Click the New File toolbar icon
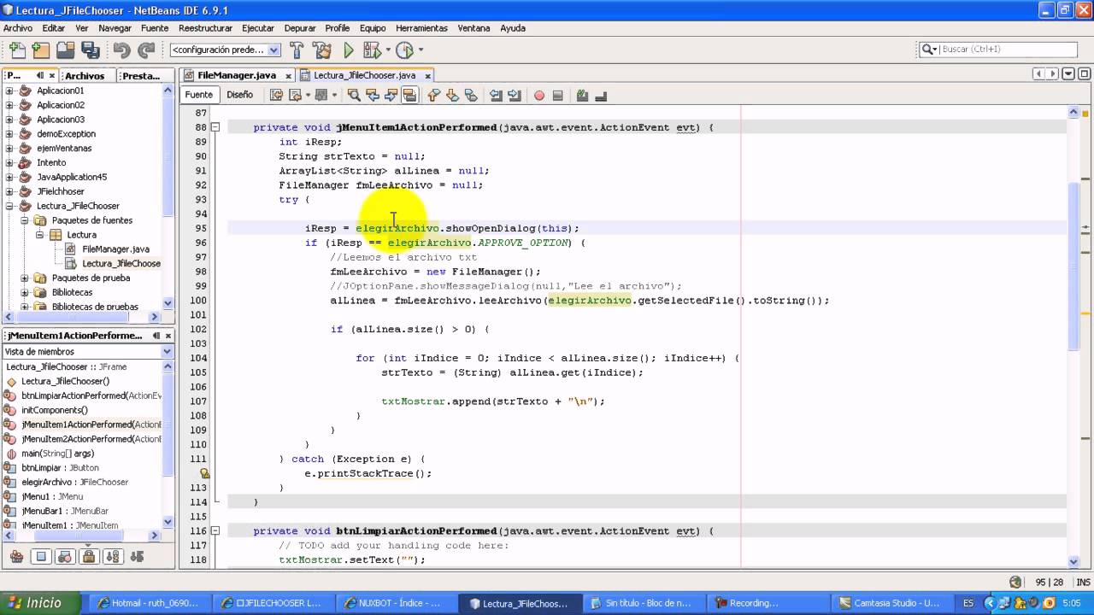Viewport: 1094px width, 615px height. pos(16,50)
